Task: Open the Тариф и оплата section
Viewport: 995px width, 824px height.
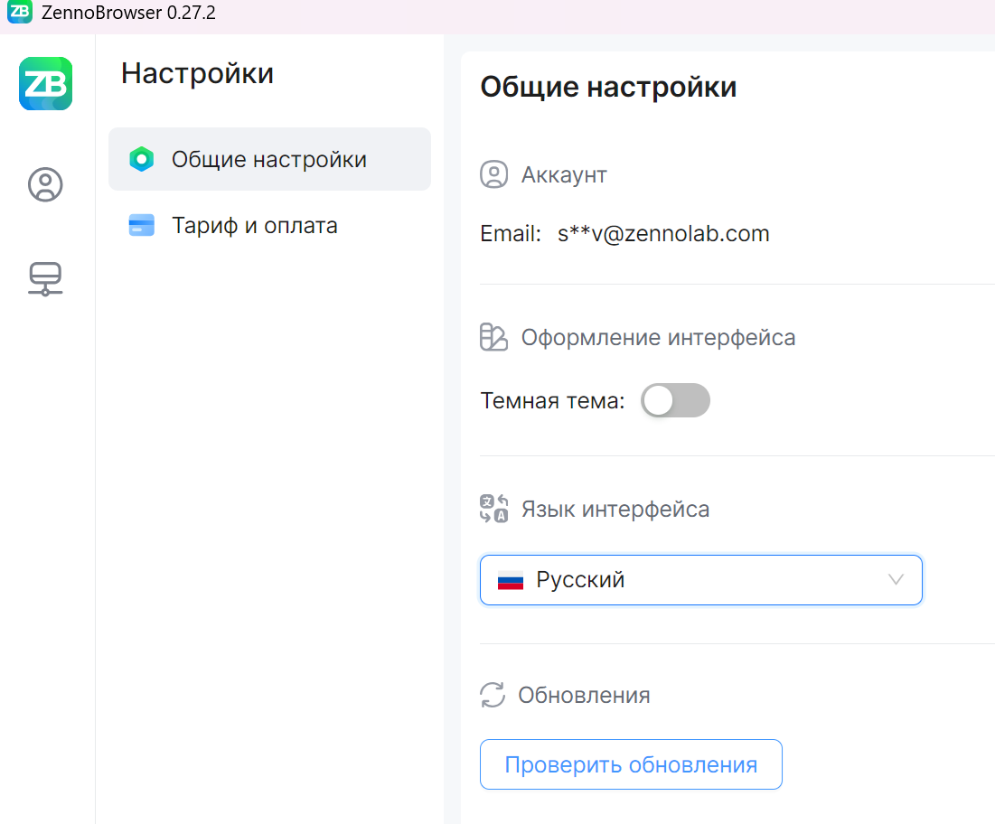Action: pos(255,225)
